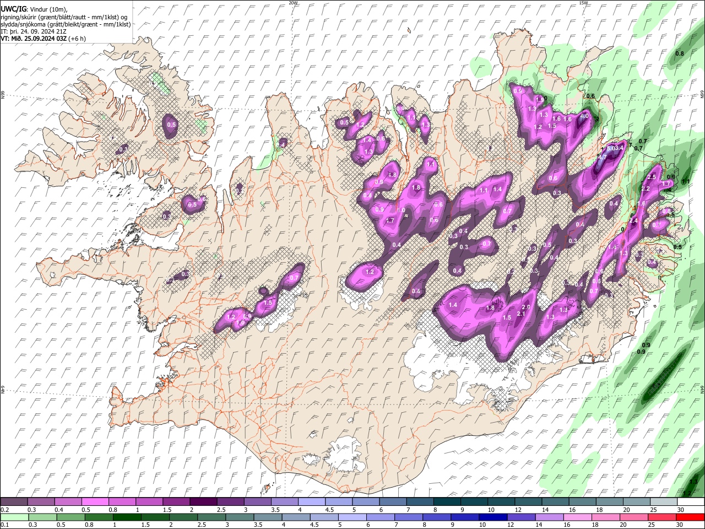Click the dark teal 8–9 swatch in the upper legend
Screen dimensions: 705x529
pyautogui.click(x=447, y=502)
